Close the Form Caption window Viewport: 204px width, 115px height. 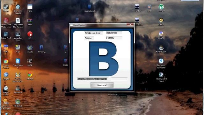tap(130, 25)
